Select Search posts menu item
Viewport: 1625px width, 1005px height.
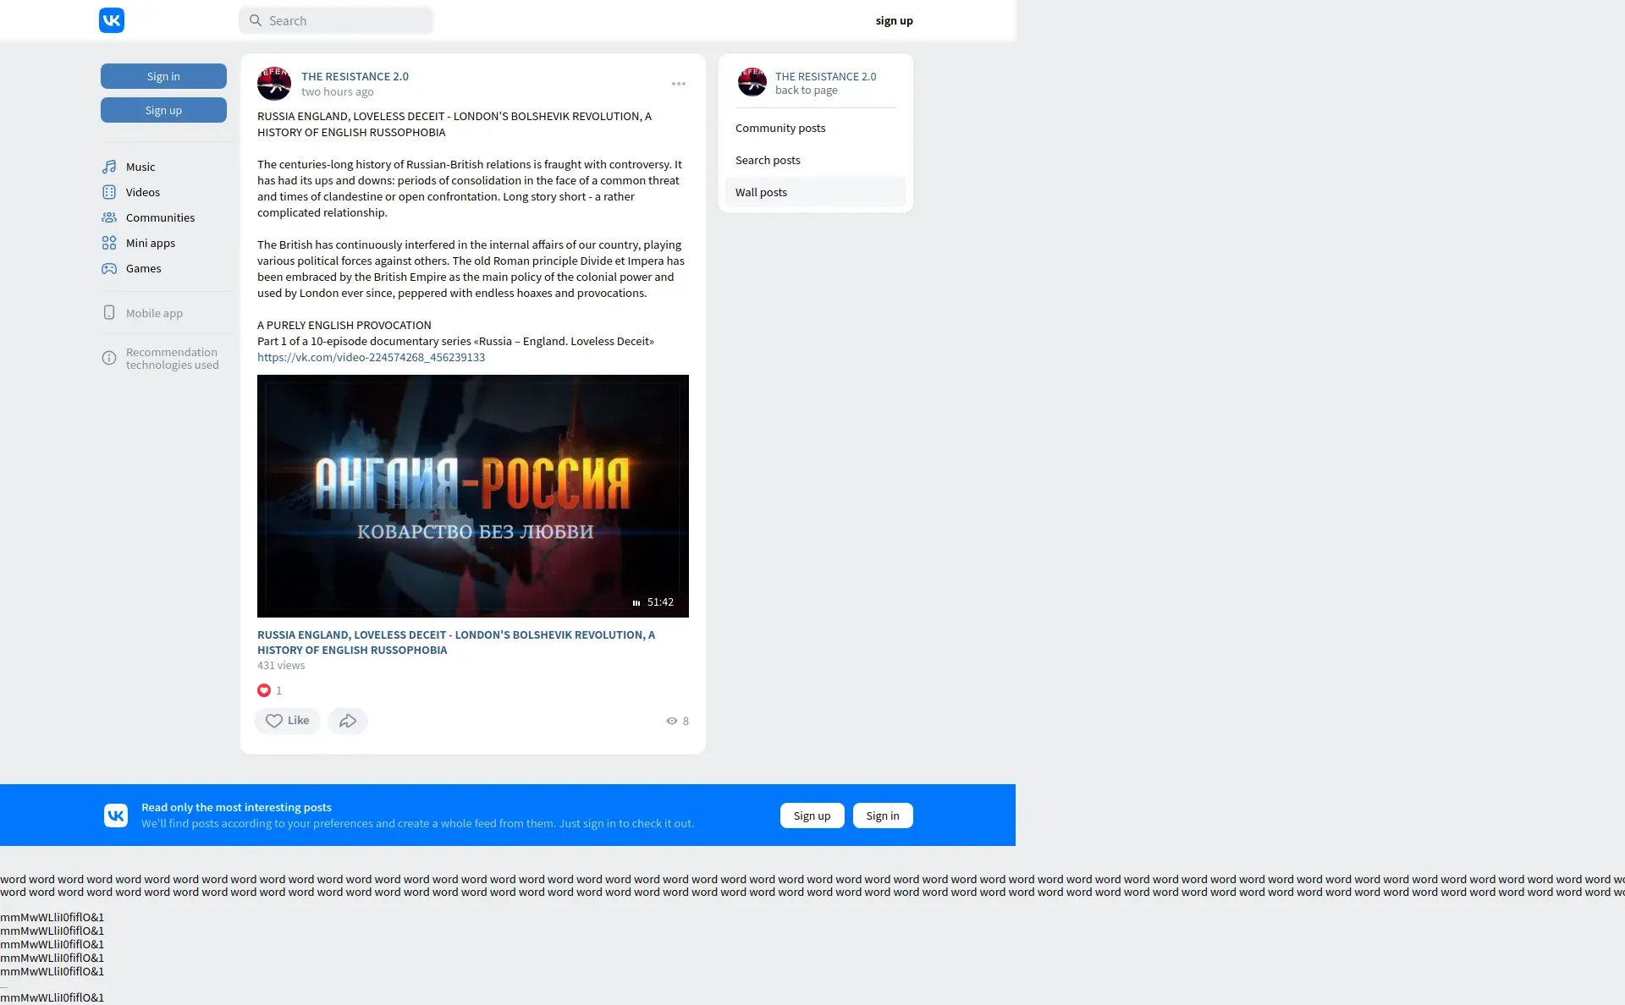pyautogui.click(x=768, y=160)
